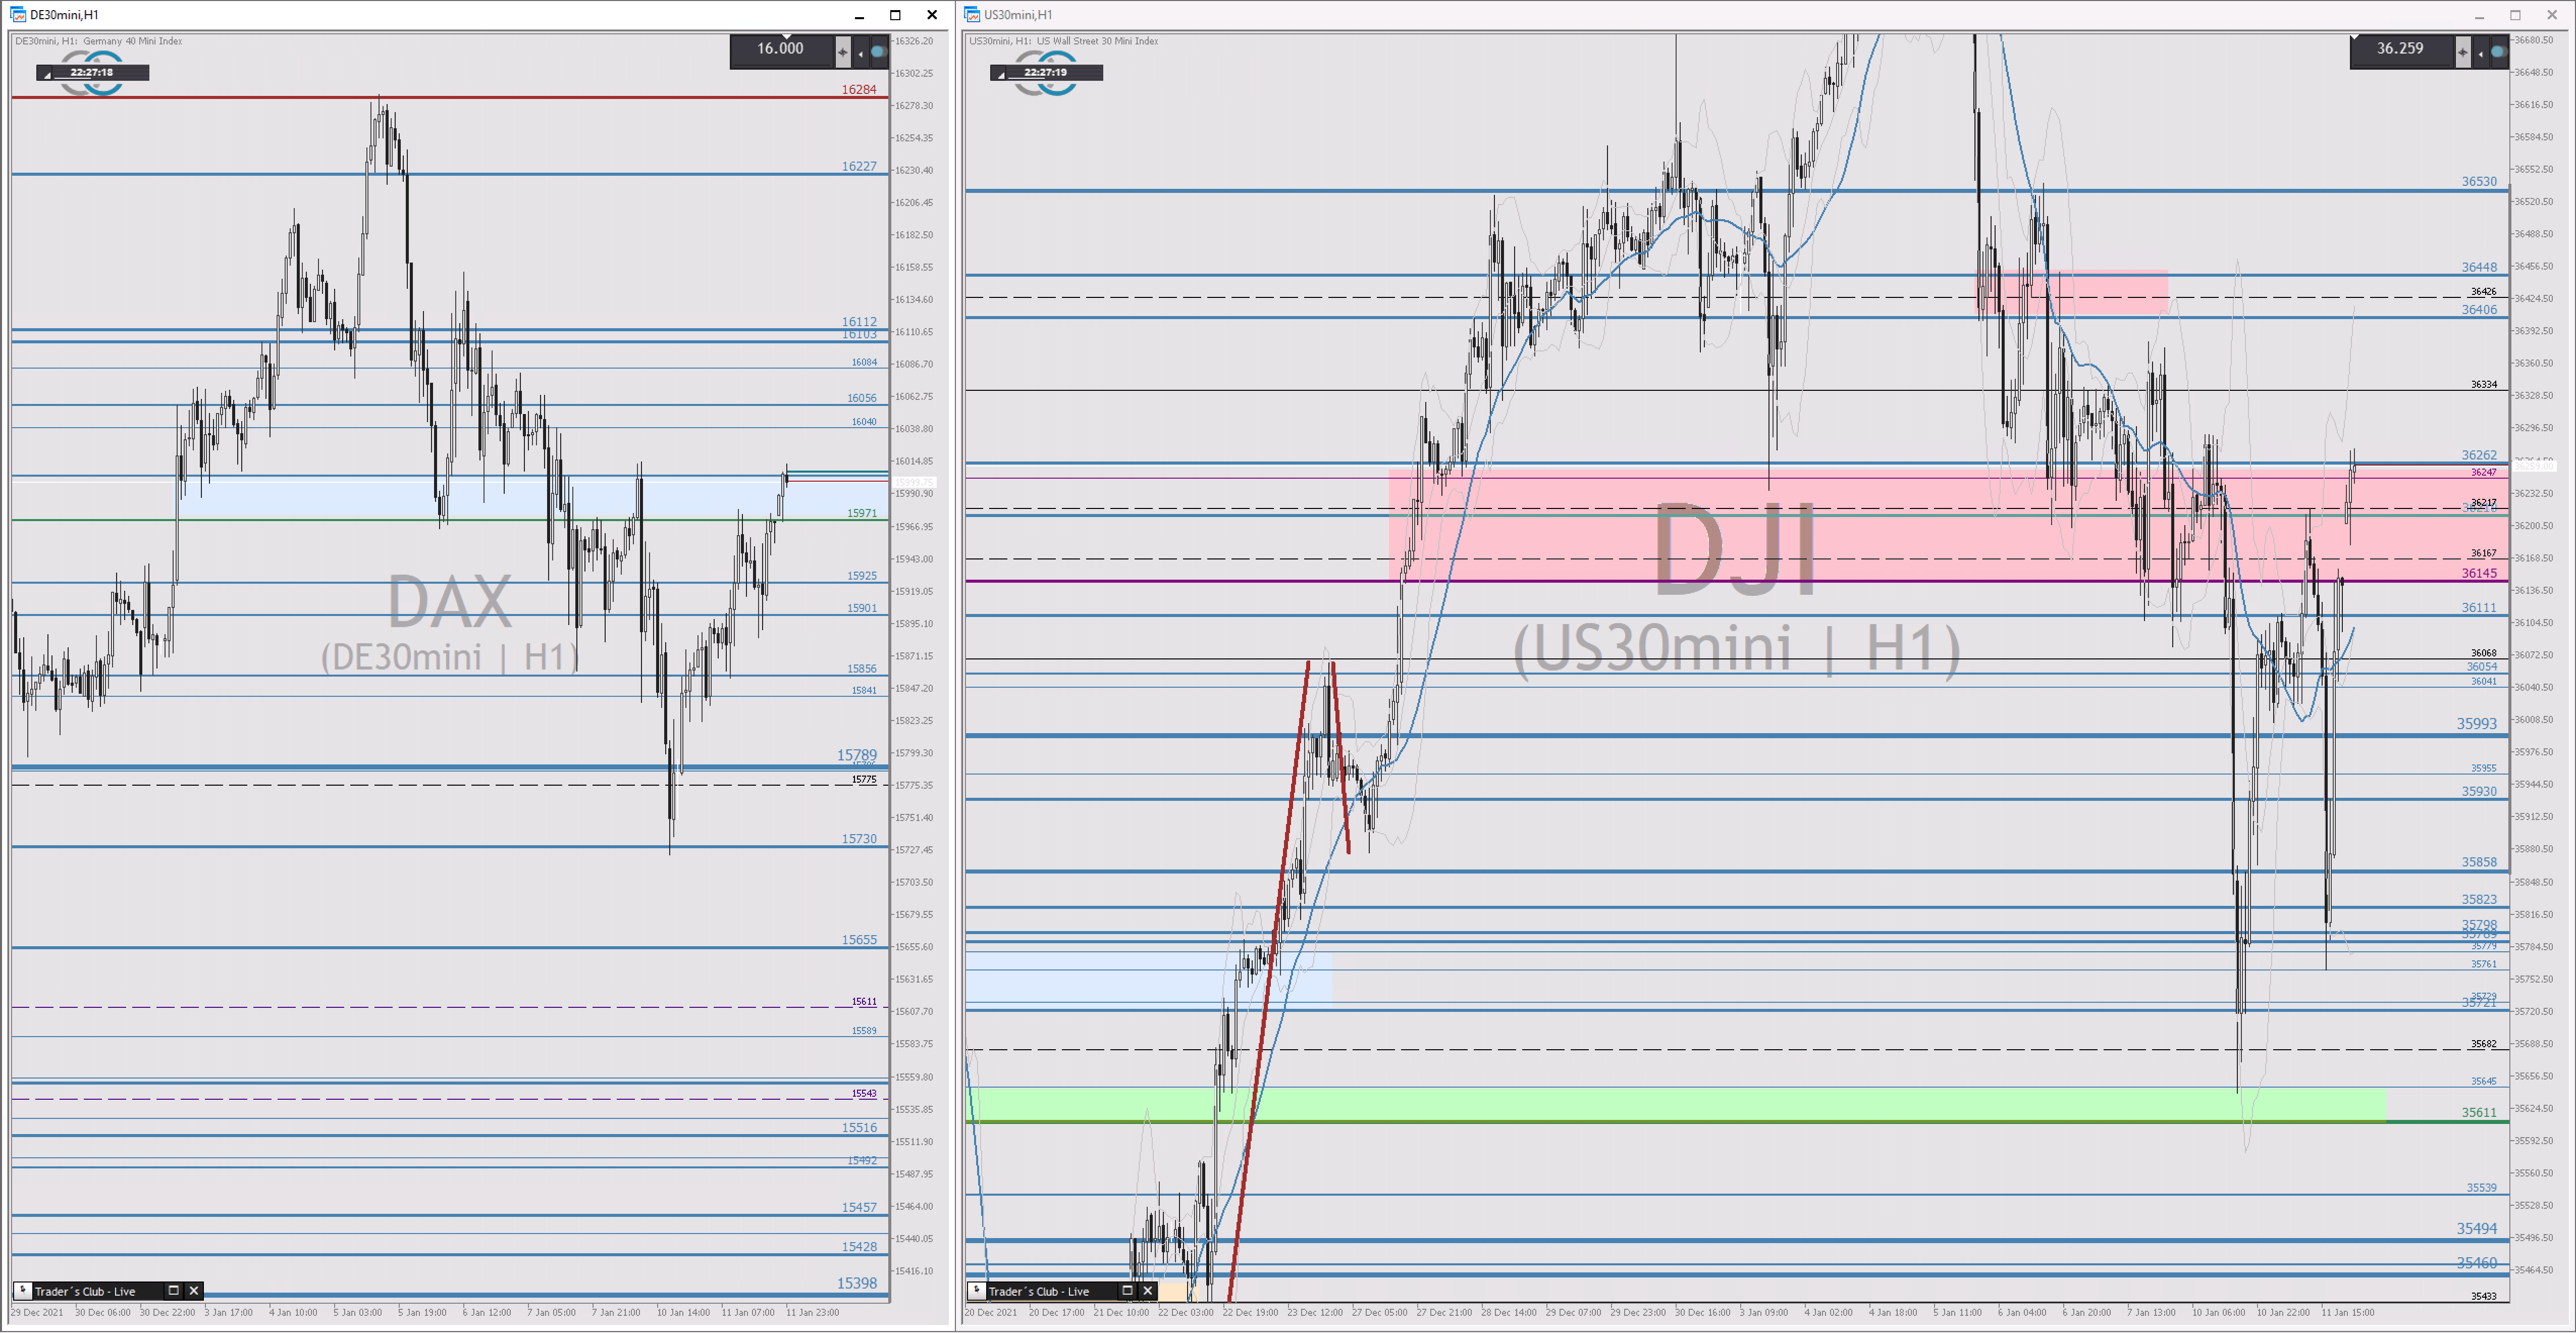Image resolution: width=2576 pixels, height=1333 pixels.
Task: Maximize Trader's Club - Live panel in DJI chart
Action: 1127,1290
